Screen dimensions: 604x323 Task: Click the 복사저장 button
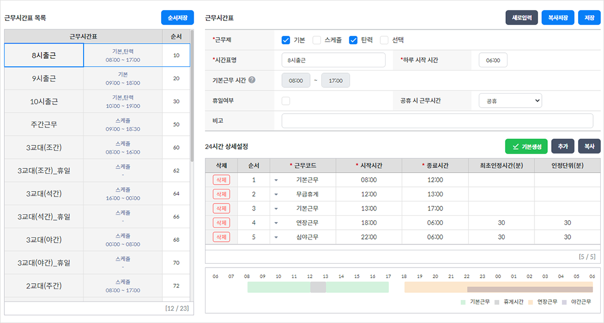pos(558,18)
